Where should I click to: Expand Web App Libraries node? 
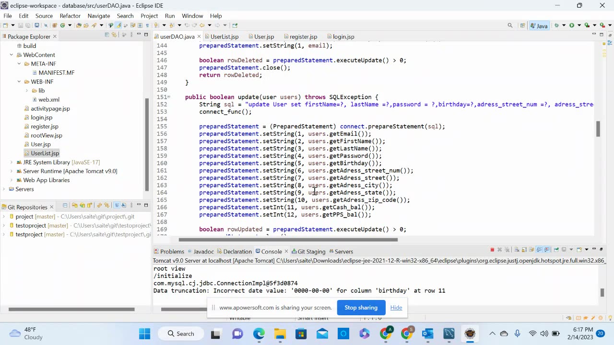[12, 180]
